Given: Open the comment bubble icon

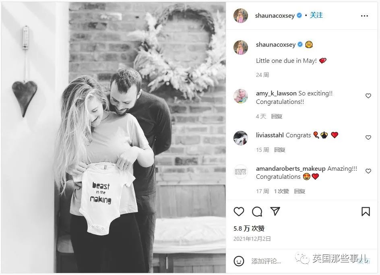Looking at the screenshot, I should pyautogui.click(x=257, y=211).
